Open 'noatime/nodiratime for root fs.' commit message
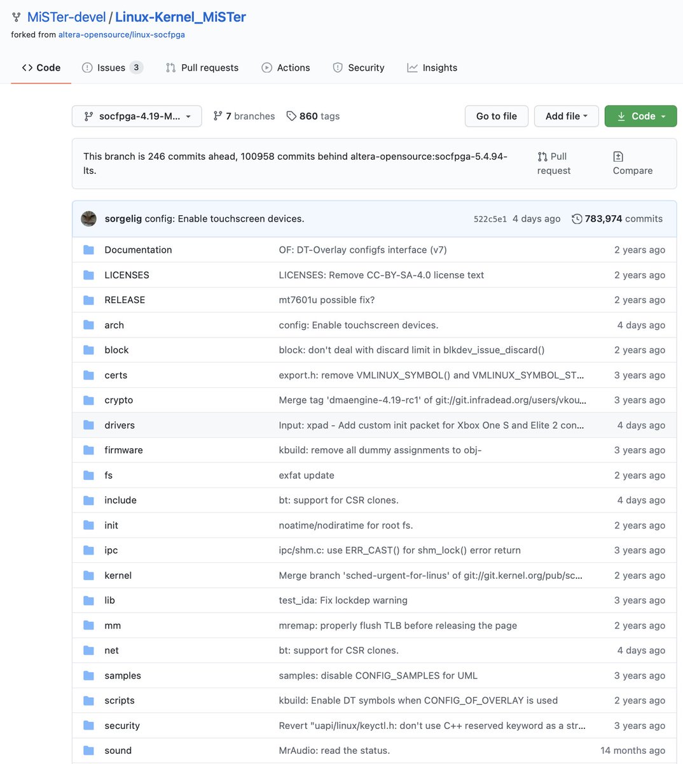Screen dimensions: 683x764 [346, 525]
